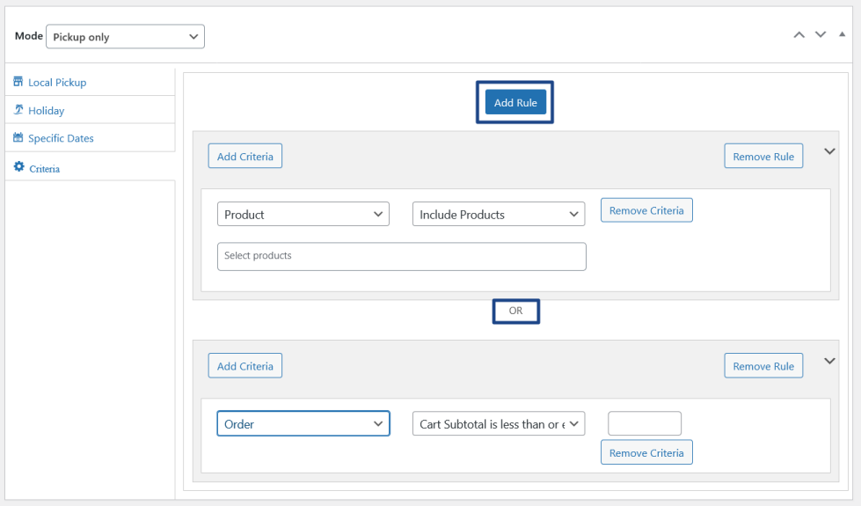
Task: Switch to the Holiday tab
Action: 47,111
